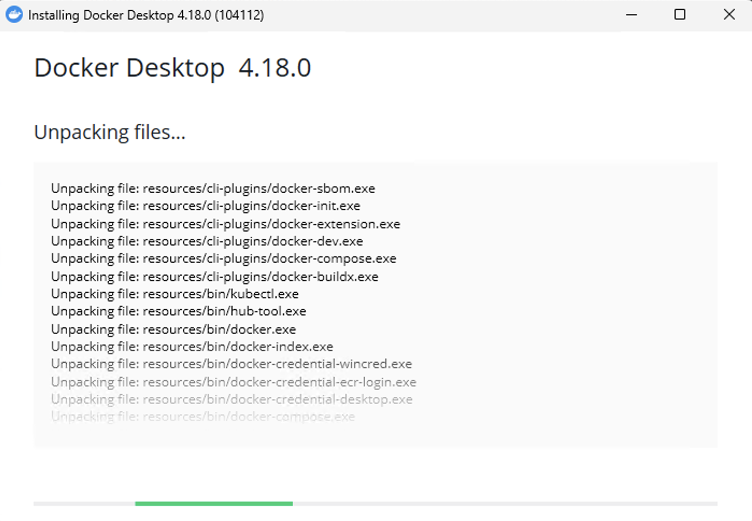This screenshot has height=521, width=752.
Task: Select the docker-sbom.exe log line
Action: [213, 188]
